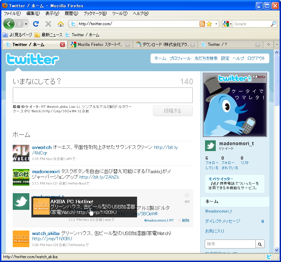Image resolution: width=281 pixels, height=262 pixels.
Task: Click the ログアウト link in the Twitter navigation
Action: pos(256,58)
